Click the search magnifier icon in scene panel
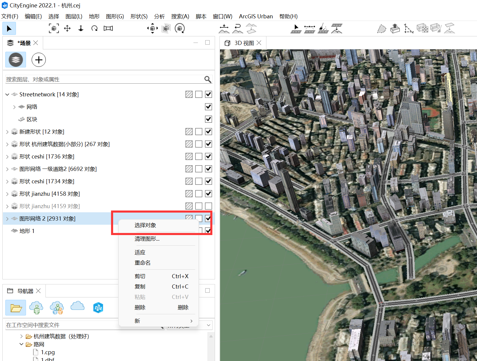The image size is (477, 361). (x=208, y=79)
